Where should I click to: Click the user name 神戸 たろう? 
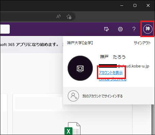click(x=113, y=57)
